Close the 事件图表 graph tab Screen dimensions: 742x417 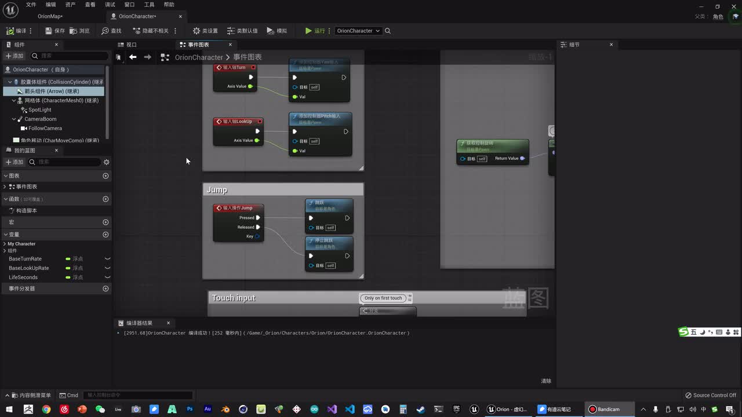(x=230, y=45)
